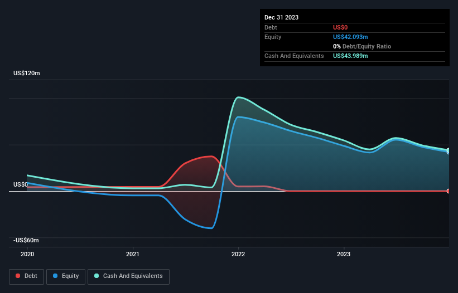The width and height of the screenshot is (458, 293).
Task: Click the Equity endpoint marker at chart edge
Action: coord(449,152)
